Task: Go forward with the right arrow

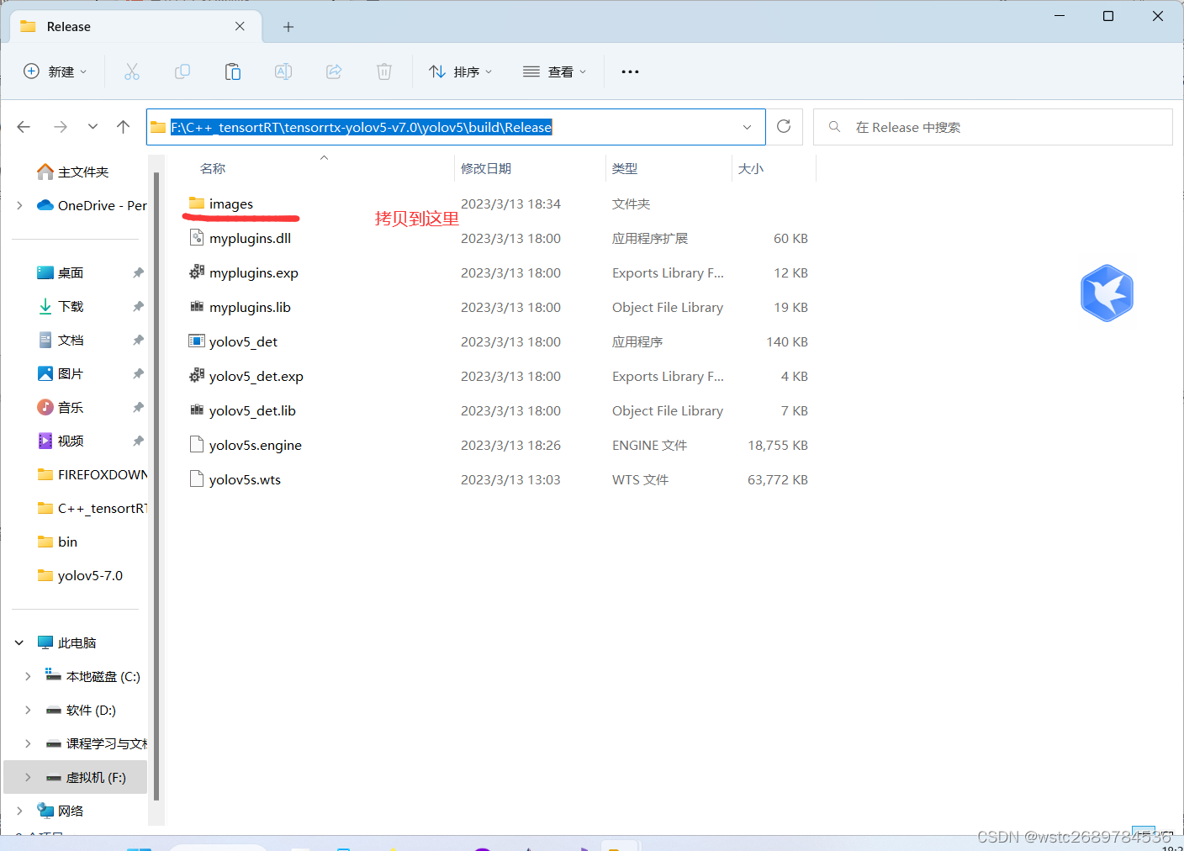Action: coord(60,127)
